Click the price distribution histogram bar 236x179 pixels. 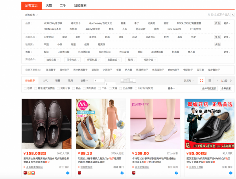[128, 80]
